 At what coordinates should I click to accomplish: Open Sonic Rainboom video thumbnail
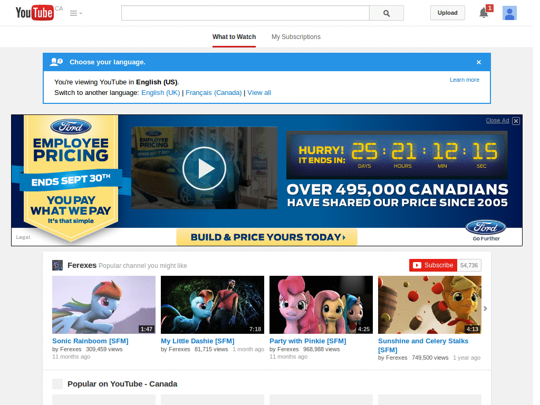(x=104, y=304)
